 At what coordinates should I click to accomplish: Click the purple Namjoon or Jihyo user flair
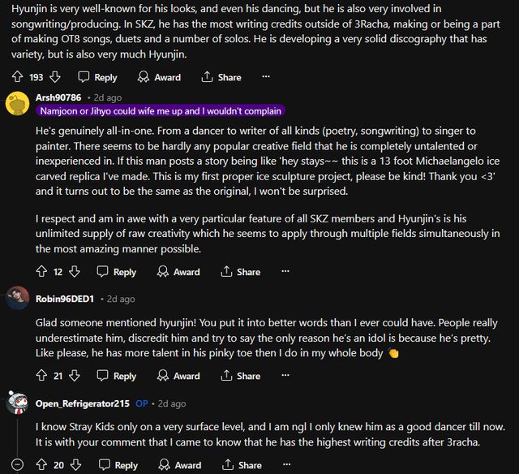pyautogui.click(x=159, y=110)
